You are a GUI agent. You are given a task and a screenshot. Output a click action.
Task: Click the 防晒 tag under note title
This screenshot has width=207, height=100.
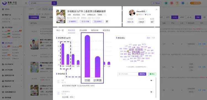pyautogui.click(x=69, y=15)
